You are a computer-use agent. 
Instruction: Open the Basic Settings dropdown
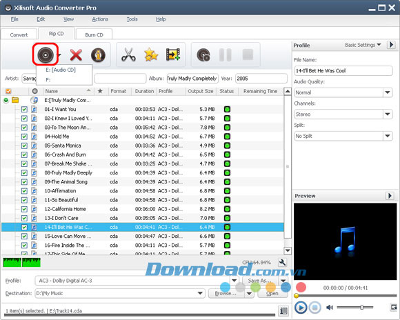coord(363,45)
